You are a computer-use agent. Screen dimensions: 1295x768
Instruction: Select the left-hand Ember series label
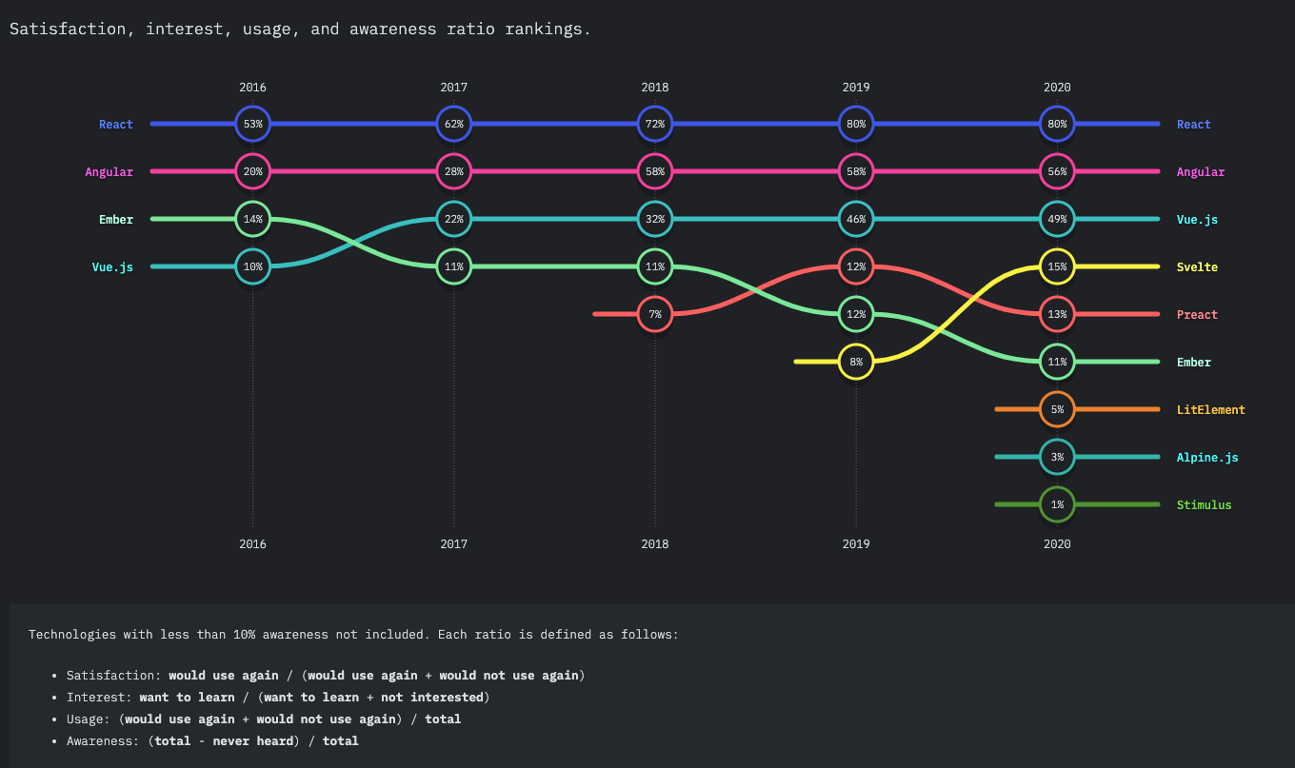pos(116,220)
